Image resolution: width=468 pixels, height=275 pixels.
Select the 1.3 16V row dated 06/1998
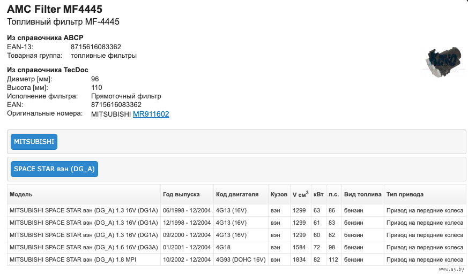click(84, 211)
